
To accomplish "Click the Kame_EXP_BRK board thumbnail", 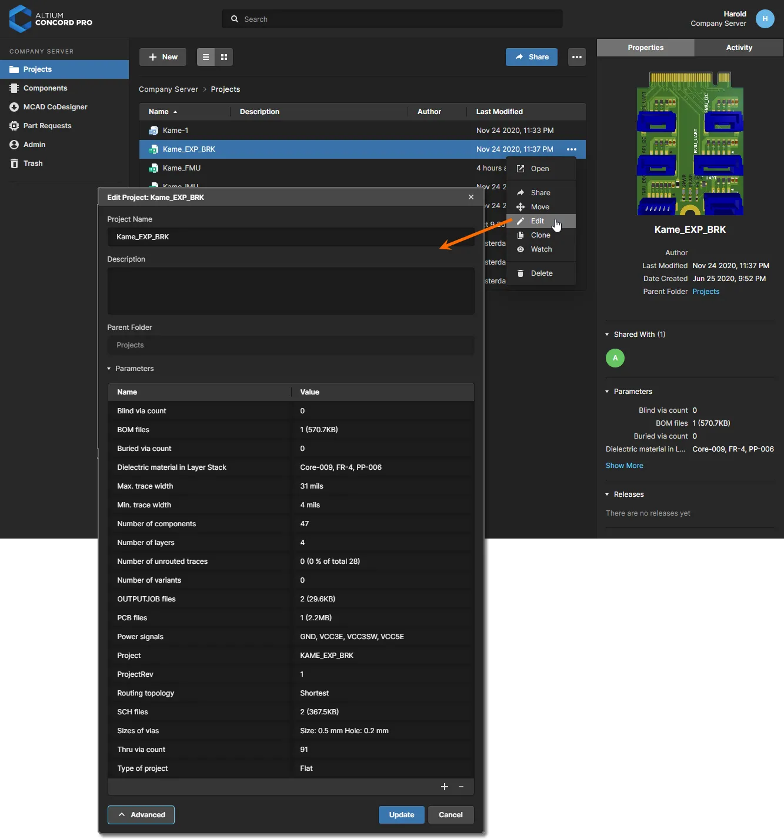I will pyautogui.click(x=690, y=143).
